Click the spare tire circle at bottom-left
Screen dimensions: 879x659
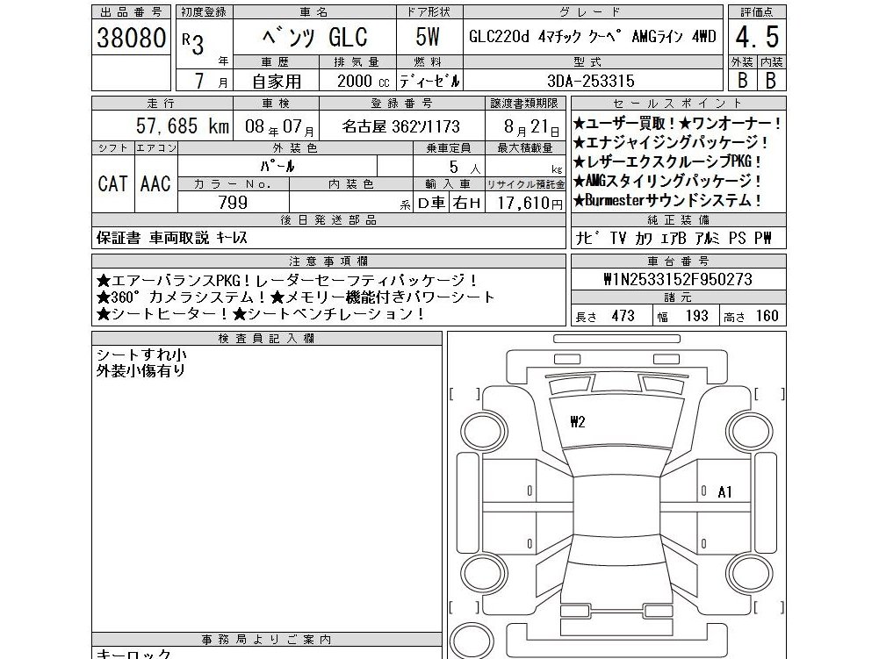(471, 641)
